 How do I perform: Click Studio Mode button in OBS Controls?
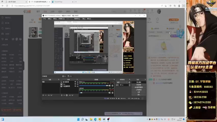click(139, 90)
